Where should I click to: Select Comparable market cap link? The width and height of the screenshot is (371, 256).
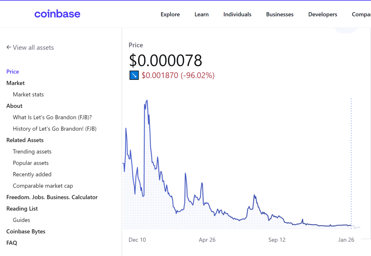click(43, 186)
